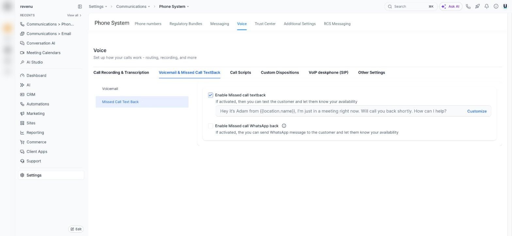Click inside the Search field

pos(411,7)
